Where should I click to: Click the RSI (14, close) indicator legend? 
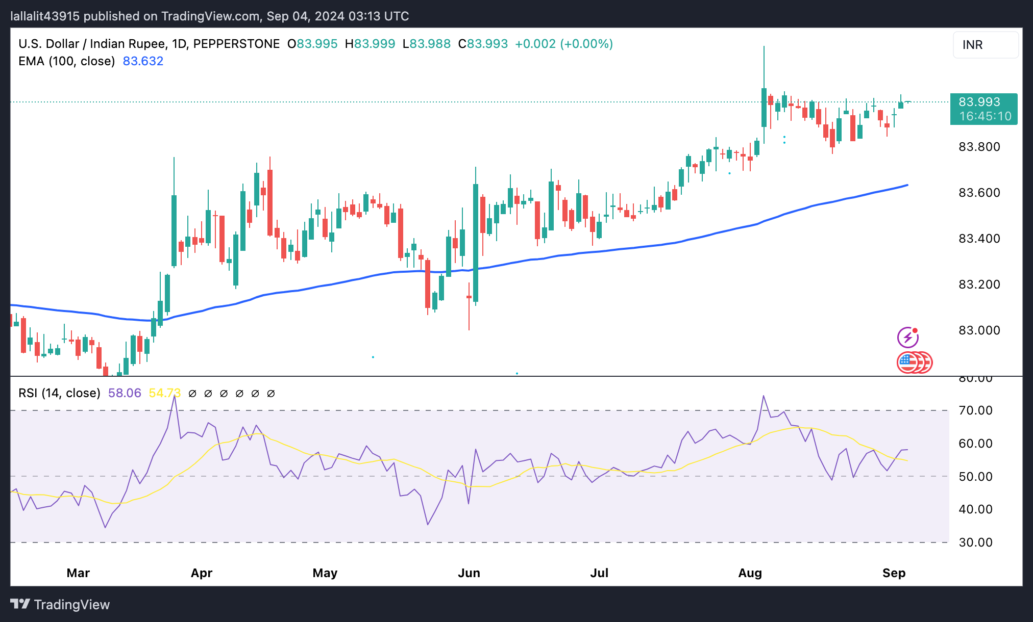[59, 393]
